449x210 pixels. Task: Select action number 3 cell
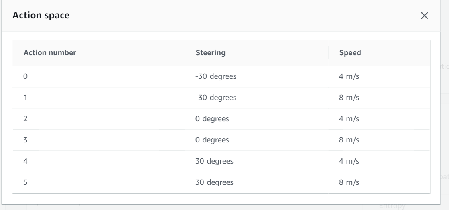click(x=26, y=140)
